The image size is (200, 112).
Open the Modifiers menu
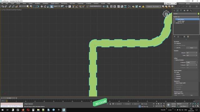point(37,3)
